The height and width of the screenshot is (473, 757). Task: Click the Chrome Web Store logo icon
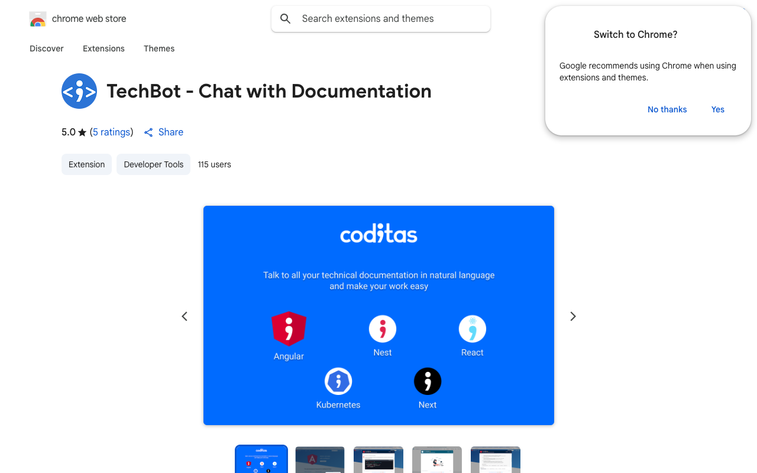pos(38,19)
